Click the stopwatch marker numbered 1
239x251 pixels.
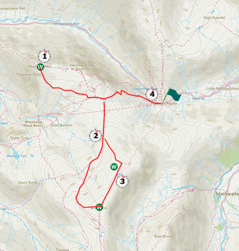pyautogui.click(x=45, y=56)
